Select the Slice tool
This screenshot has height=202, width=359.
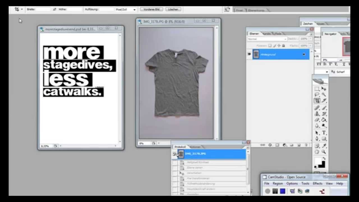click(324, 101)
